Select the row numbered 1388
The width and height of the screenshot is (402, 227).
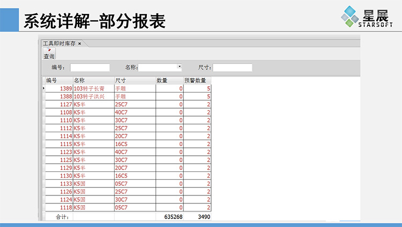(x=59, y=96)
